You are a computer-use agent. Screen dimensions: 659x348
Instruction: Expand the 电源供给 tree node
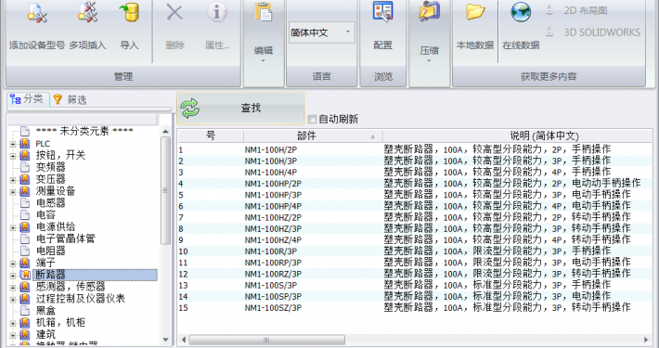[13, 227]
